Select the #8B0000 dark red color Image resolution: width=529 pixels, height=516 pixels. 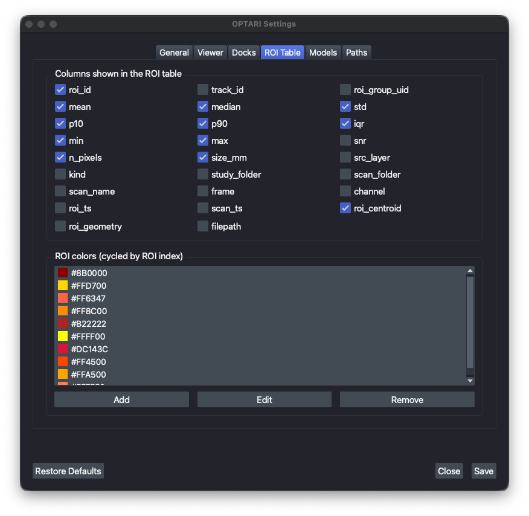click(x=260, y=273)
